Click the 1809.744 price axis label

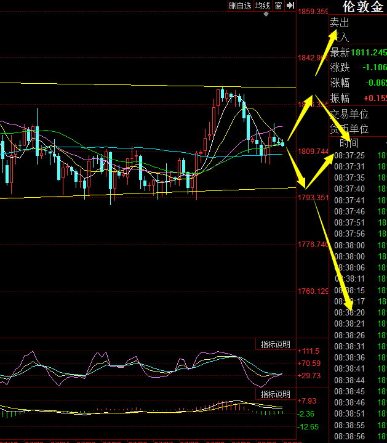(313, 152)
